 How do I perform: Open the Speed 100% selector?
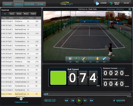point(121,101)
